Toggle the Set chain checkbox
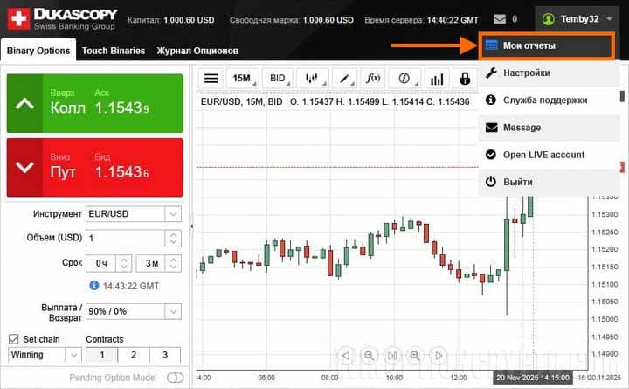The height and width of the screenshot is (389, 629). tap(14, 339)
